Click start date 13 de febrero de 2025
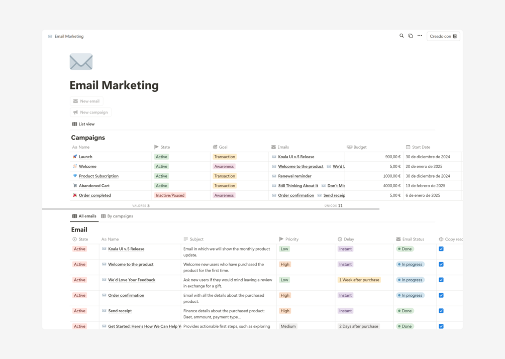505x359 pixels. coord(425,186)
